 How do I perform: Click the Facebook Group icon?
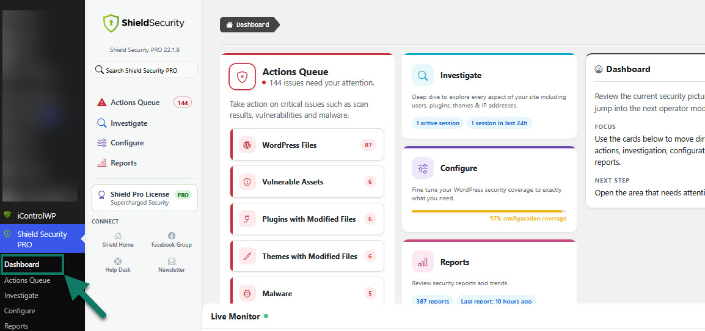coord(171,236)
